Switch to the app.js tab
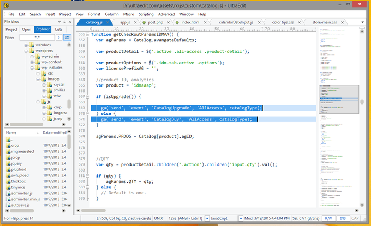 (125, 22)
